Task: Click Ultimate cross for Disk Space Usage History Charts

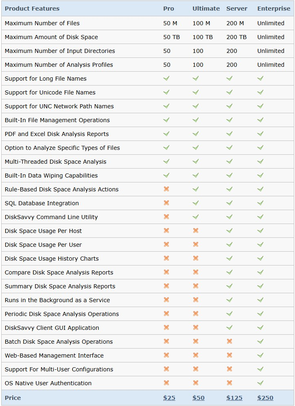Action: 196,259
